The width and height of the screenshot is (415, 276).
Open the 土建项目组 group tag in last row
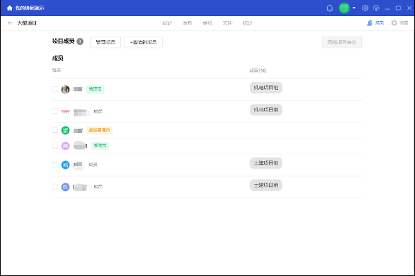pyautogui.click(x=266, y=185)
